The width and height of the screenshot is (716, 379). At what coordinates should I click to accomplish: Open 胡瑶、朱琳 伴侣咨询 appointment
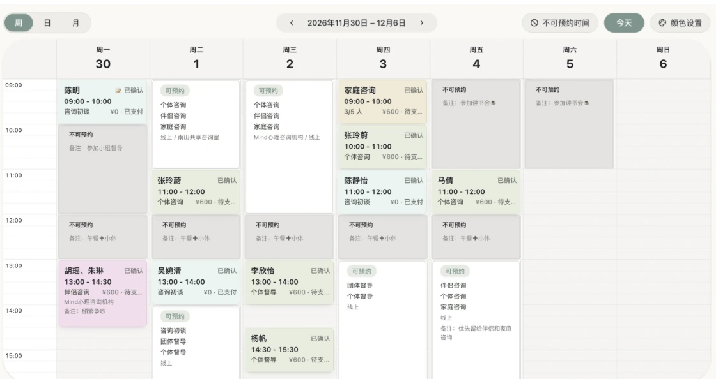coord(103,294)
